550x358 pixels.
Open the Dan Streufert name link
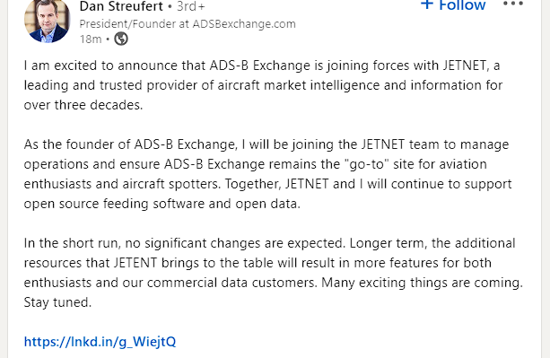pos(121,6)
